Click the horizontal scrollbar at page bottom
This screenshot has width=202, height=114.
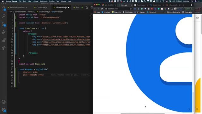click(143, 113)
